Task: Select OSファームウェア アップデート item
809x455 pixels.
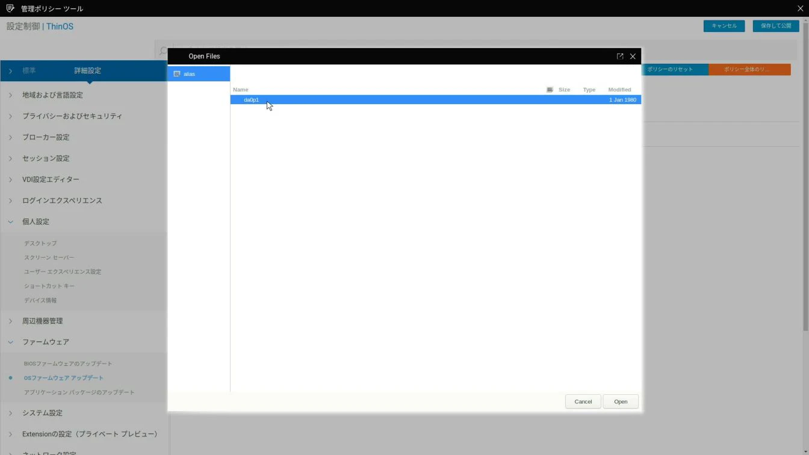Action: [64, 378]
